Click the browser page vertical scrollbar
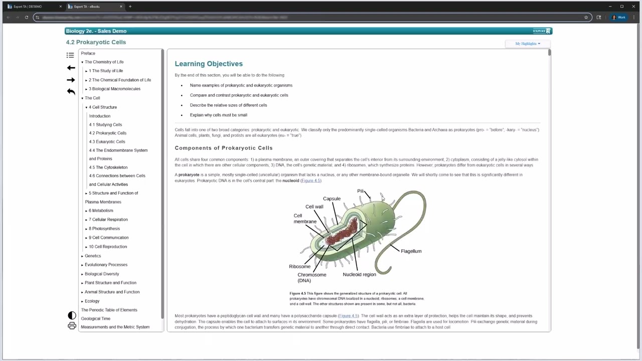Screen dimensions: 642x361 [x=638, y=187]
